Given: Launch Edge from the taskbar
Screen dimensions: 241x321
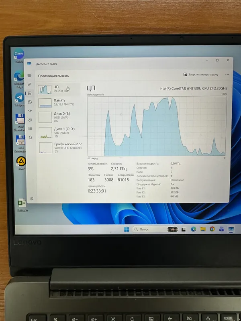Looking at the screenshot, I should click(193, 229).
